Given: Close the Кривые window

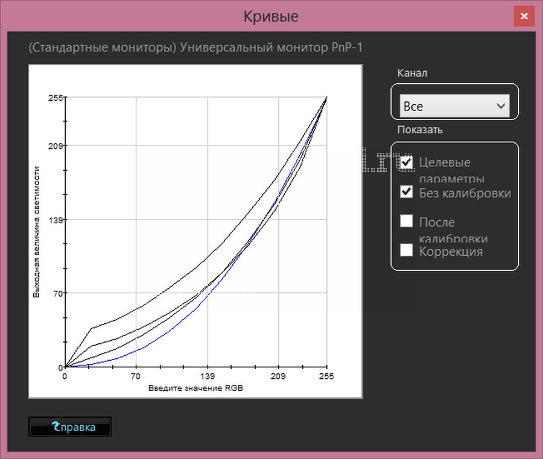Looking at the screenshot, I should 524,16.
